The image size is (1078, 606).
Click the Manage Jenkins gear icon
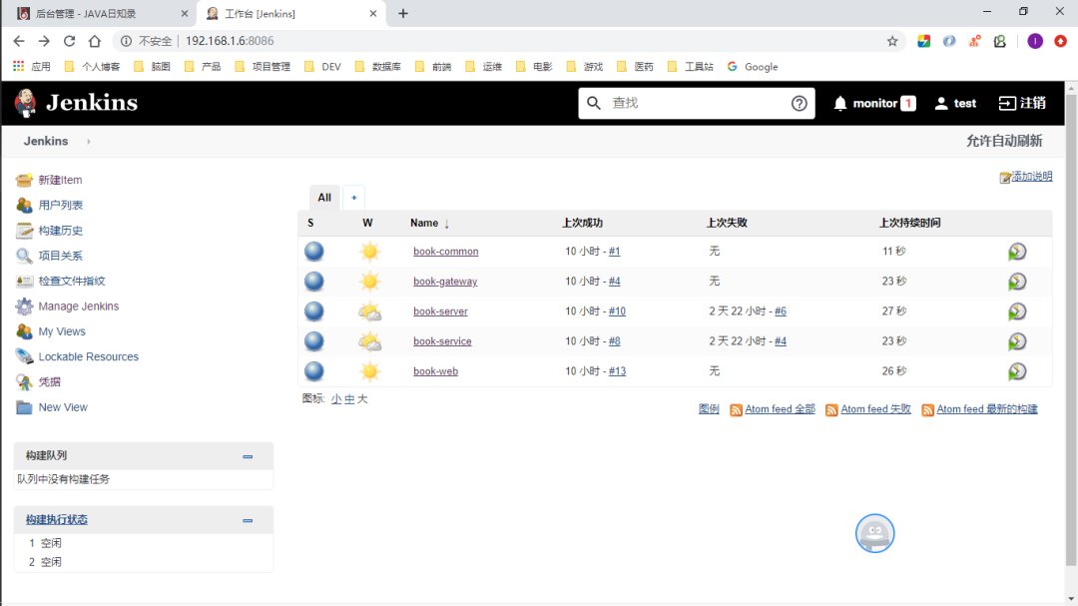point(24,306)
